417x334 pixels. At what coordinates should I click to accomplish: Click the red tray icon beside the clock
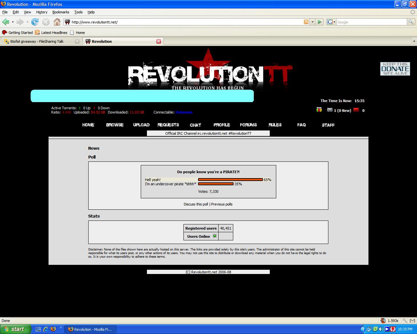[393, 329]
